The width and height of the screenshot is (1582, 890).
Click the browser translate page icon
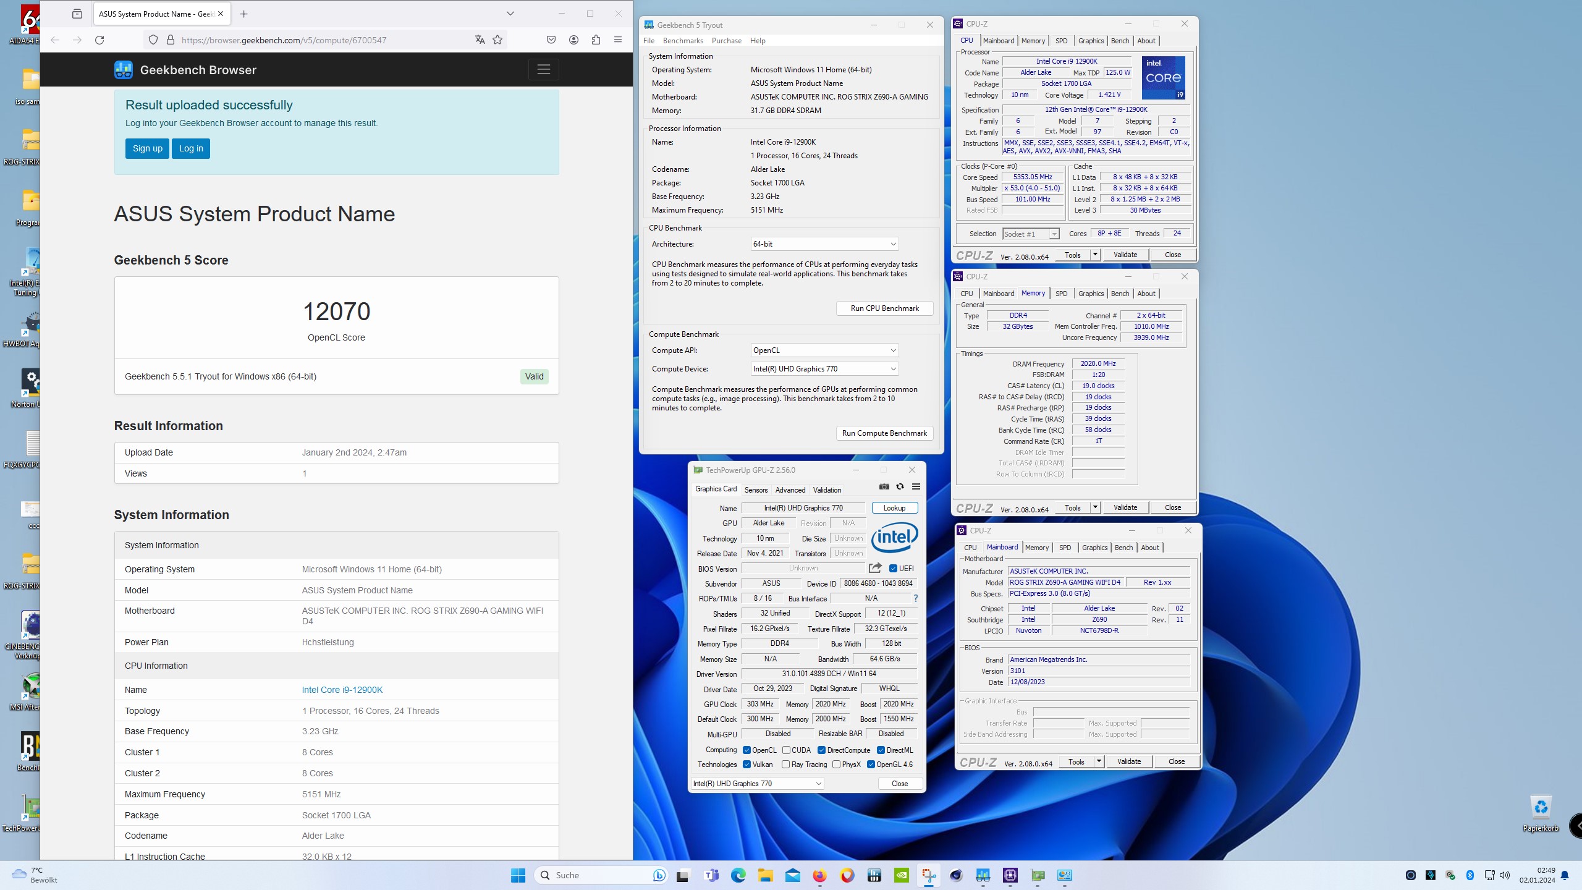tap(480, 40)
